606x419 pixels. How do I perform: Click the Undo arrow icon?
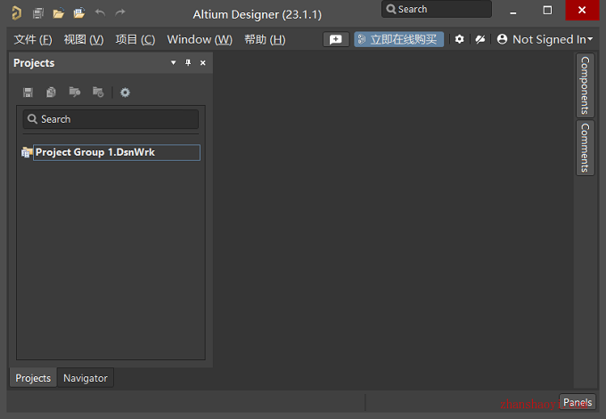pos(100,12)
